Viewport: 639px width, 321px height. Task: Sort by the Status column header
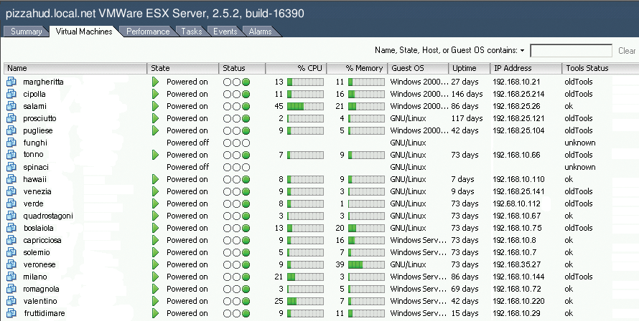tap(242, 68)
